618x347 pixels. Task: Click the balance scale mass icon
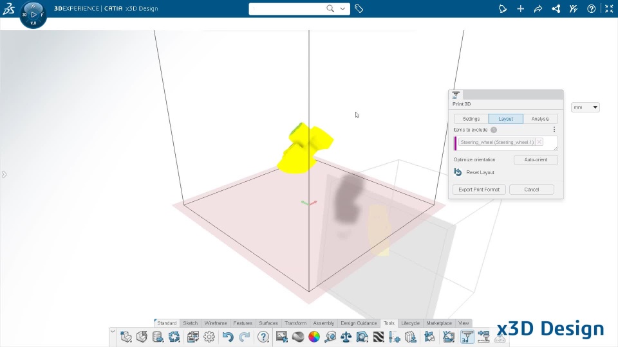point(346,337)
